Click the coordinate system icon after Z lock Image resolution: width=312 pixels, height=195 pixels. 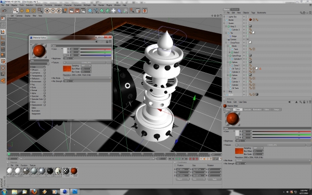click(x=64, y=10)
